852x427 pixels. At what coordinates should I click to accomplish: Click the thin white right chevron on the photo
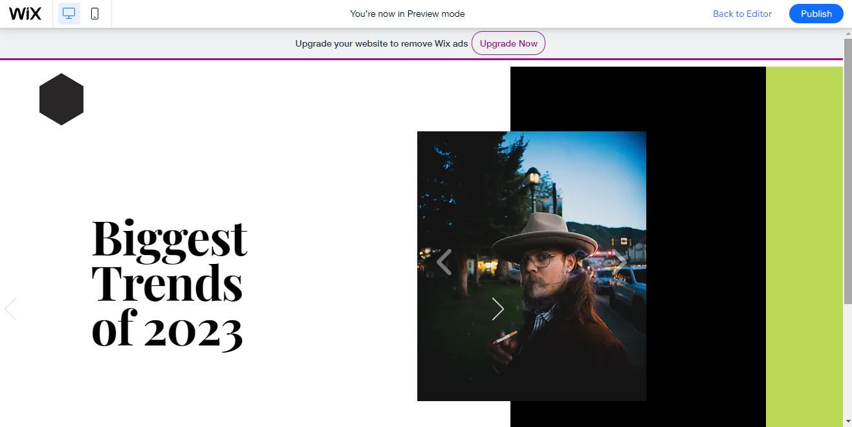pyautogui.click(x=497, y=309)
